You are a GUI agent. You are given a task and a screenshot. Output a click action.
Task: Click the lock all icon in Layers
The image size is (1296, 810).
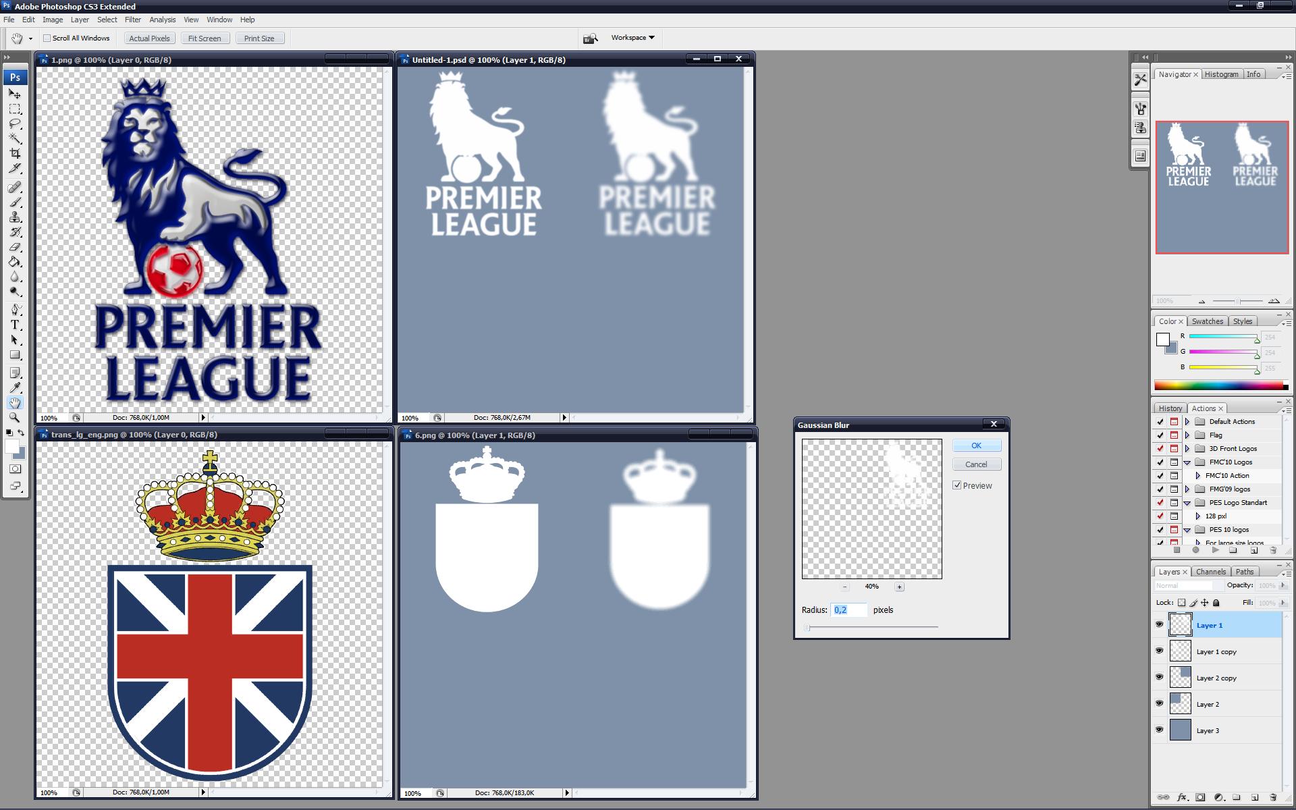(1216, 603)
